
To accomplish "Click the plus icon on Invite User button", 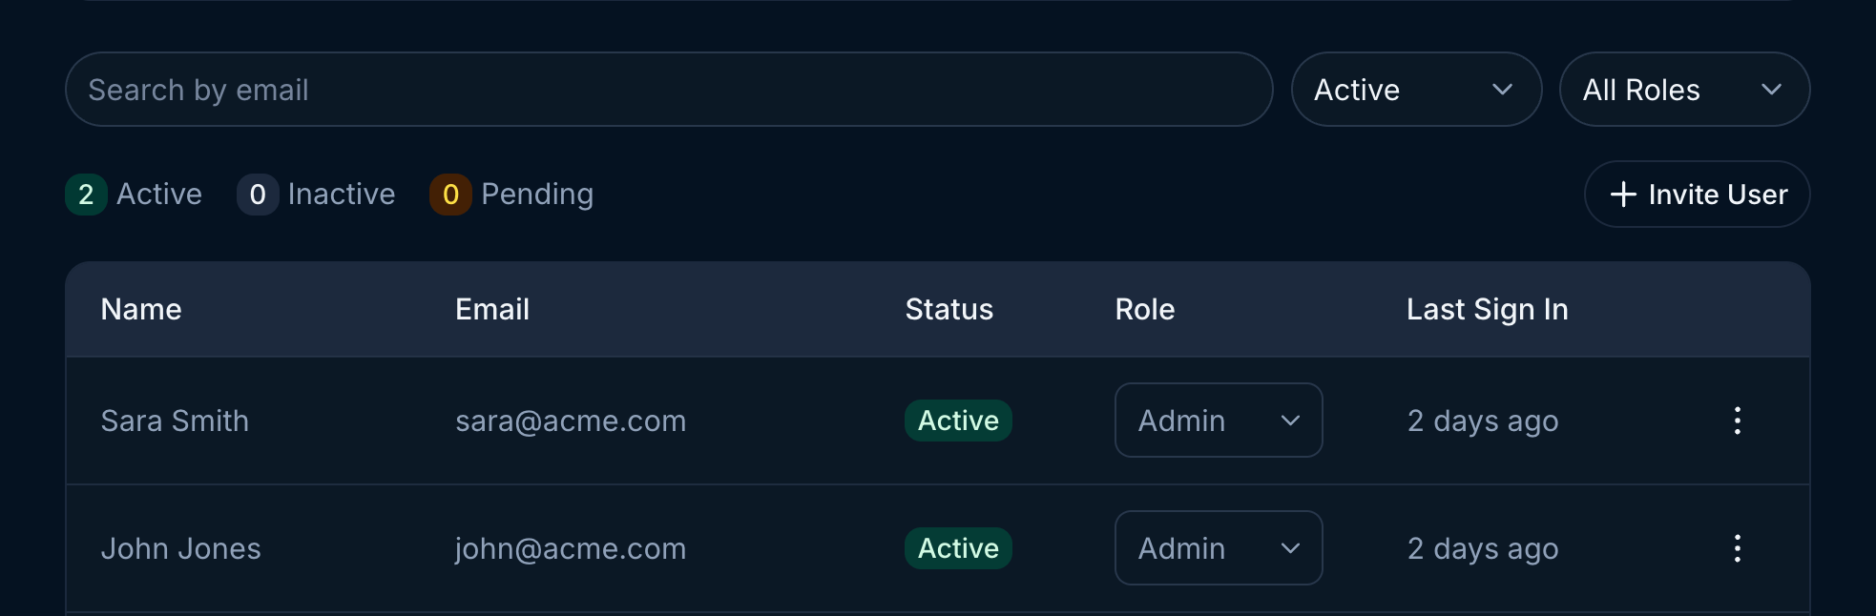I will click(1623, 195).
